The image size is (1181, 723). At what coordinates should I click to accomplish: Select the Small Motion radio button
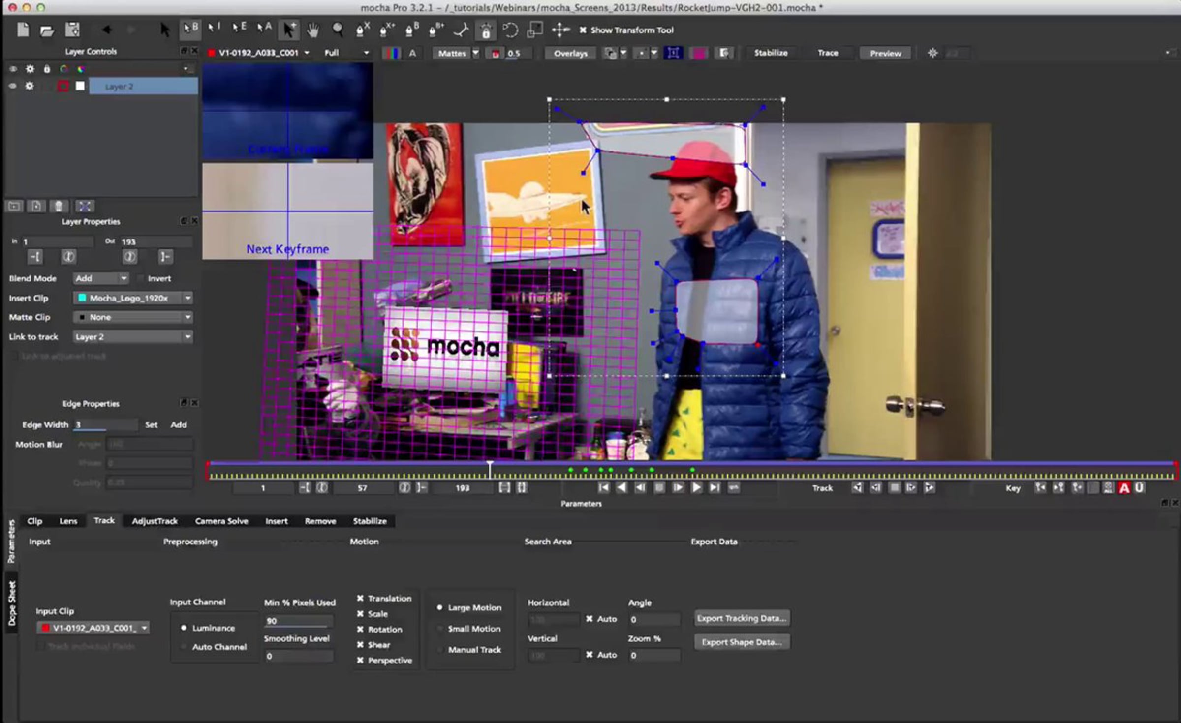(439, 629)
